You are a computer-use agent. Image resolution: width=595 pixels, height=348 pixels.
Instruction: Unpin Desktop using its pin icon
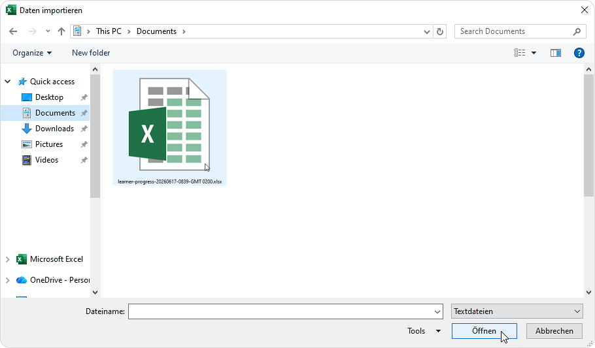84,97
